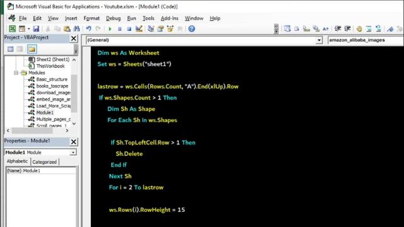
Task: Select Basic_structure module
Action: pos(52,79)
